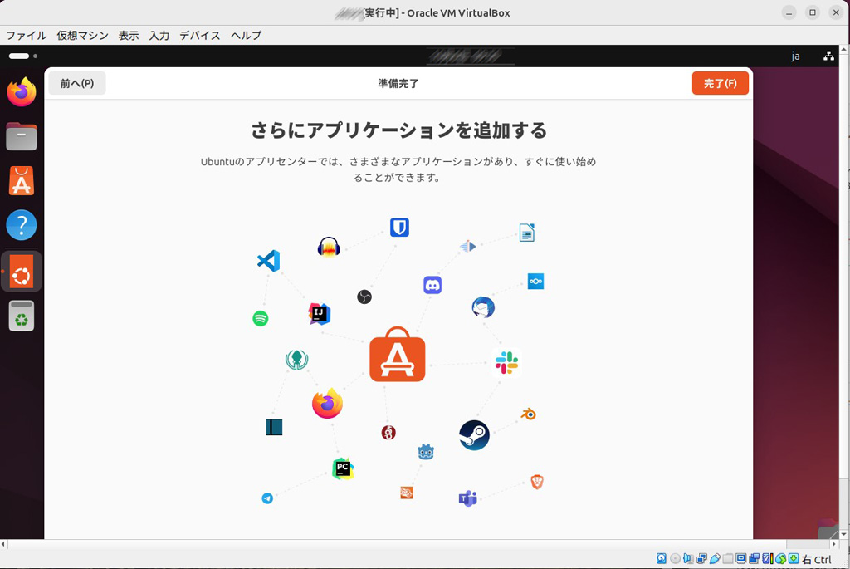Click VirtualBox display status icon
The height and width of the screenshot is (569, 850).
coord(741,559)
